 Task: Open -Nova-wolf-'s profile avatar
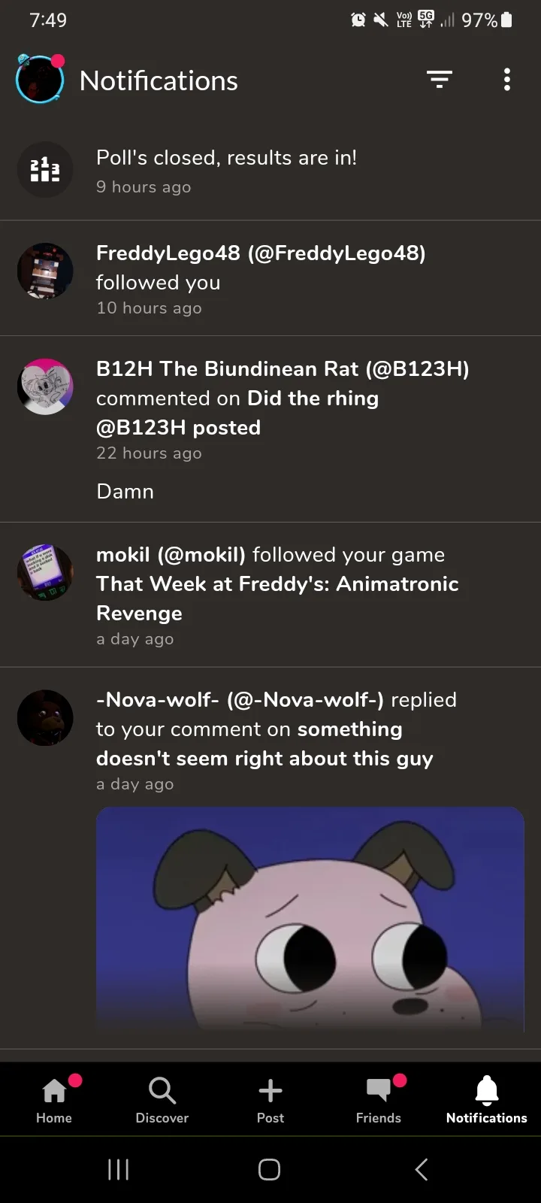pos(45,717)
